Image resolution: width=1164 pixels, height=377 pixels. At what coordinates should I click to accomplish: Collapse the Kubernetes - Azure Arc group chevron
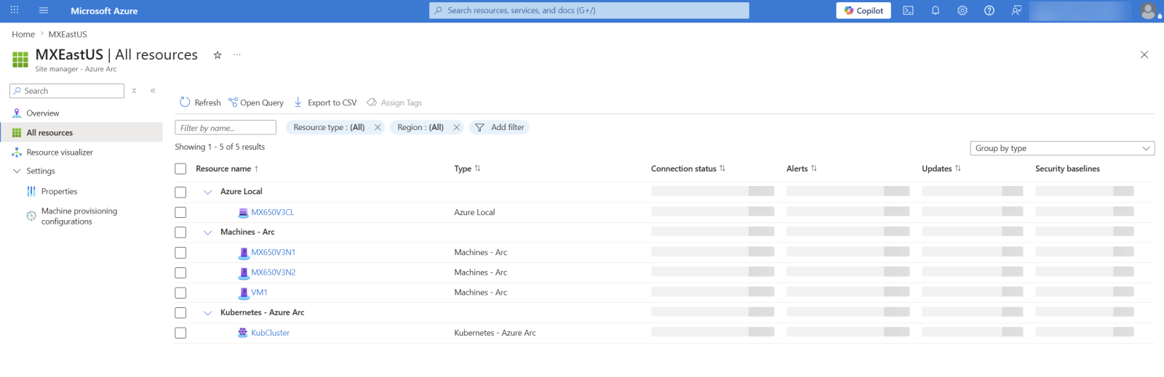pos(207,313)
